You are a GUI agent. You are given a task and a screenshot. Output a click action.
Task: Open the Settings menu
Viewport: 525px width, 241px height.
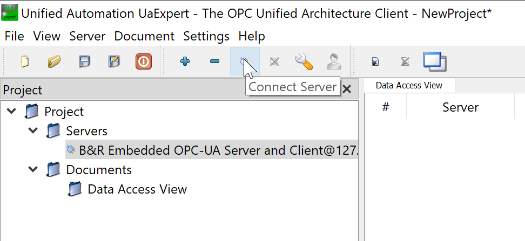(x=206, y=36)
